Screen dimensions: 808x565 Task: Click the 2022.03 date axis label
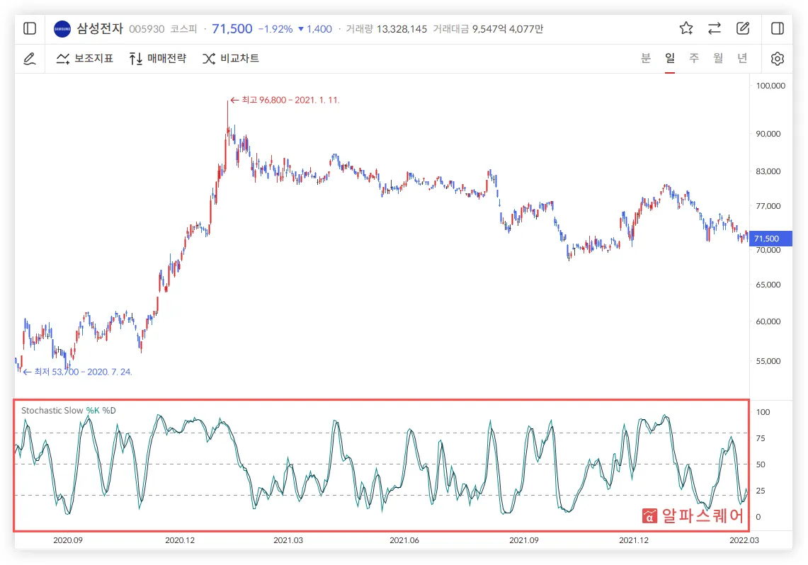[x=744, y=540]
